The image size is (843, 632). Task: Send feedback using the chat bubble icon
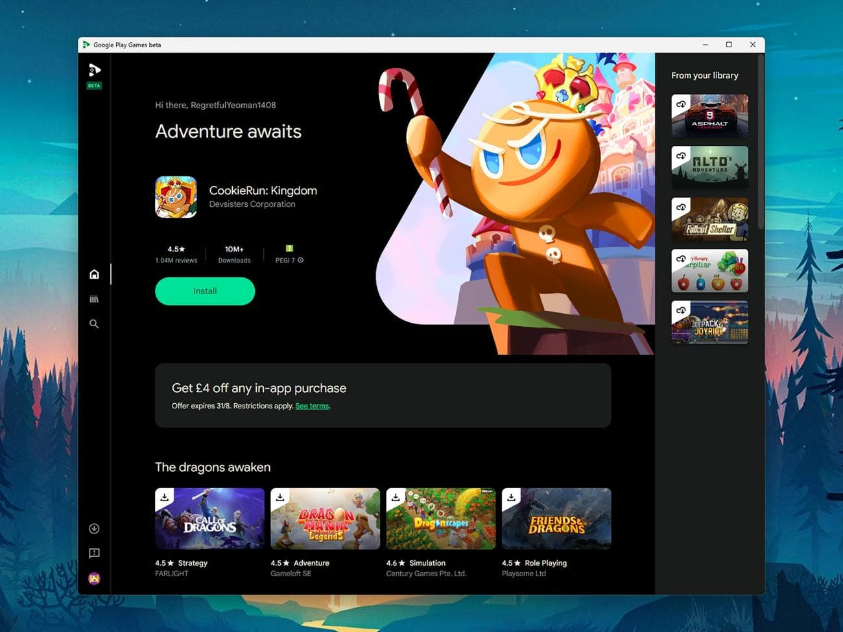pyautogui.click(x=94, y=553)
